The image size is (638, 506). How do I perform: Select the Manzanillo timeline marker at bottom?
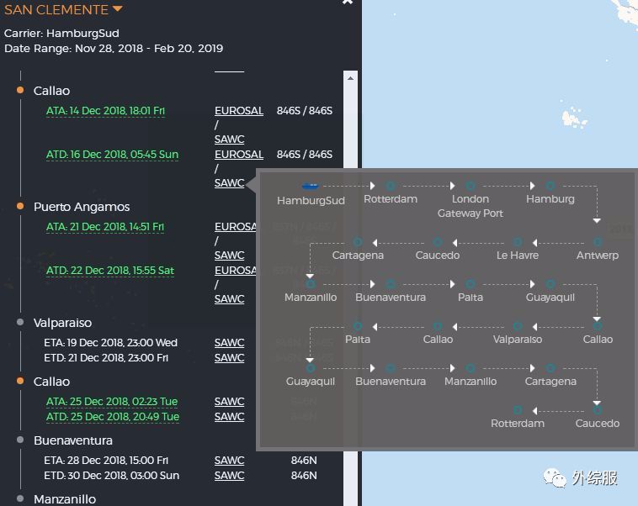(x=20, y=498)
